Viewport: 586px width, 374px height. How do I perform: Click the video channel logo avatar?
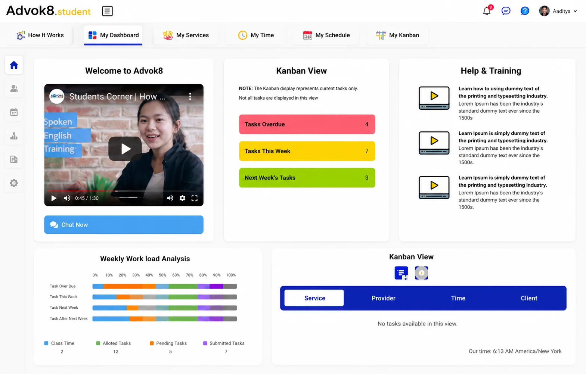point(57,96)
